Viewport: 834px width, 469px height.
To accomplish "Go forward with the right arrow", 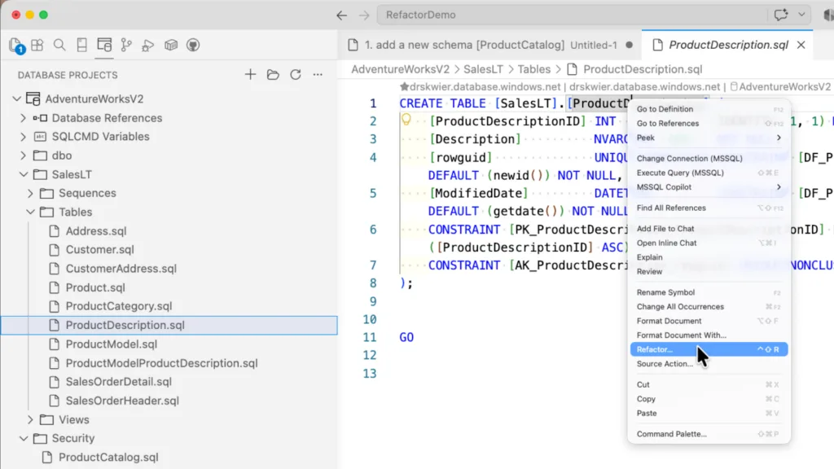I will (364, 15).
